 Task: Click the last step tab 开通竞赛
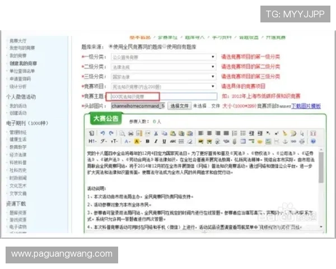pos(276,38)
